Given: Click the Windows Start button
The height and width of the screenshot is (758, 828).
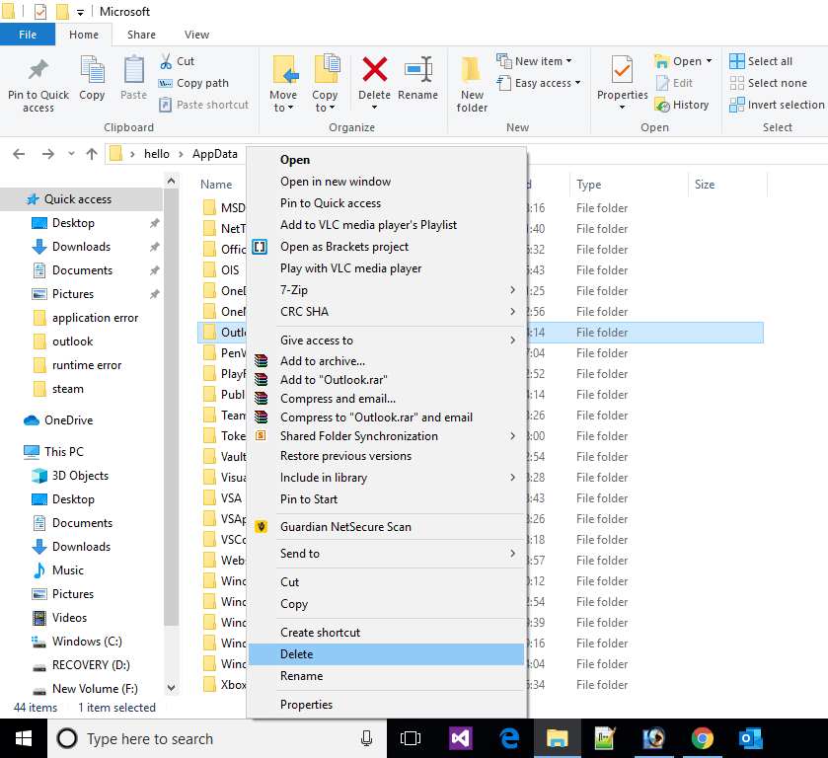Looking at the screenshot, I should coord(24,738).
